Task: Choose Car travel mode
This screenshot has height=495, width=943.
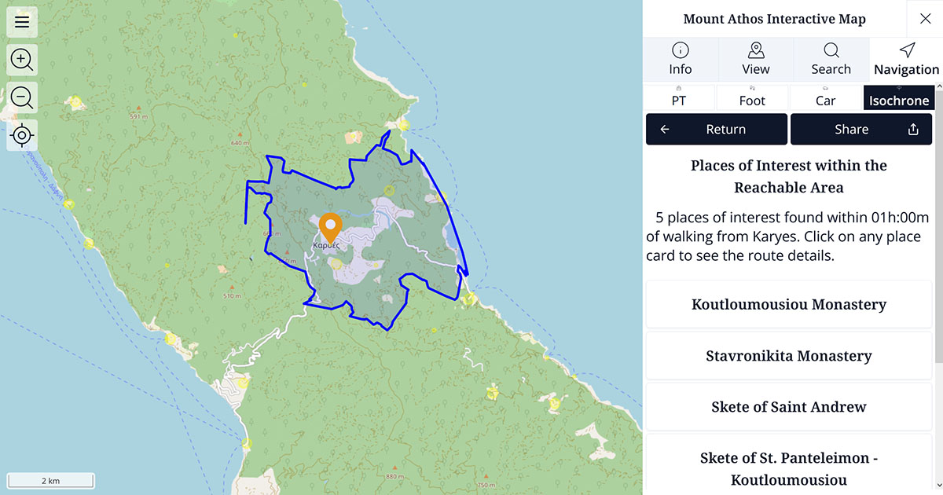Action: pyautogui.click(x=825, y=98)
